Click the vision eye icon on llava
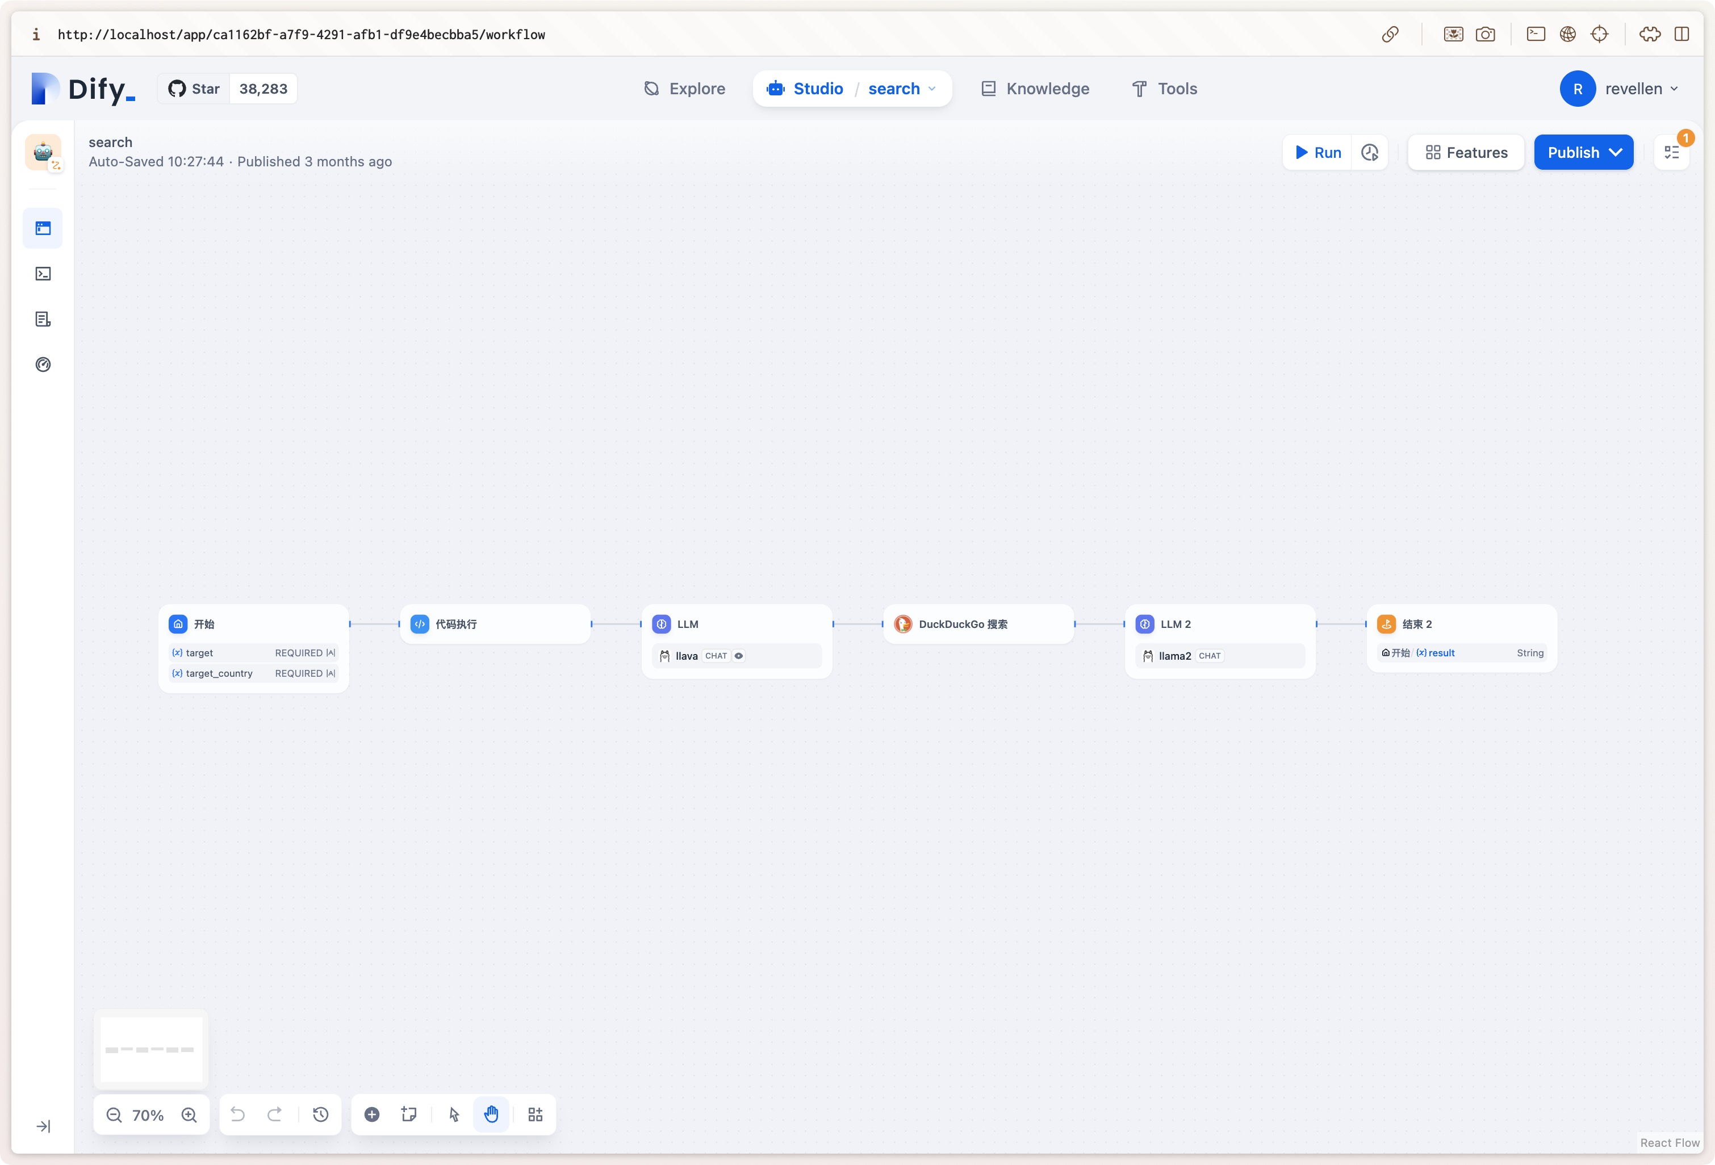 tap(739, 655)
